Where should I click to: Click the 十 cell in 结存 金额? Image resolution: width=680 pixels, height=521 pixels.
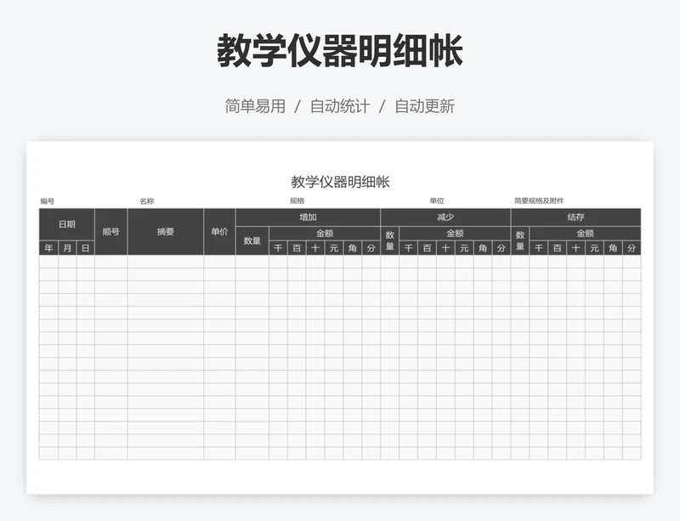576,247
